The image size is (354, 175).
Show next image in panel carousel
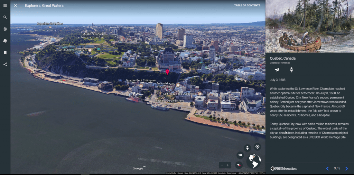[x=346, y=28]
